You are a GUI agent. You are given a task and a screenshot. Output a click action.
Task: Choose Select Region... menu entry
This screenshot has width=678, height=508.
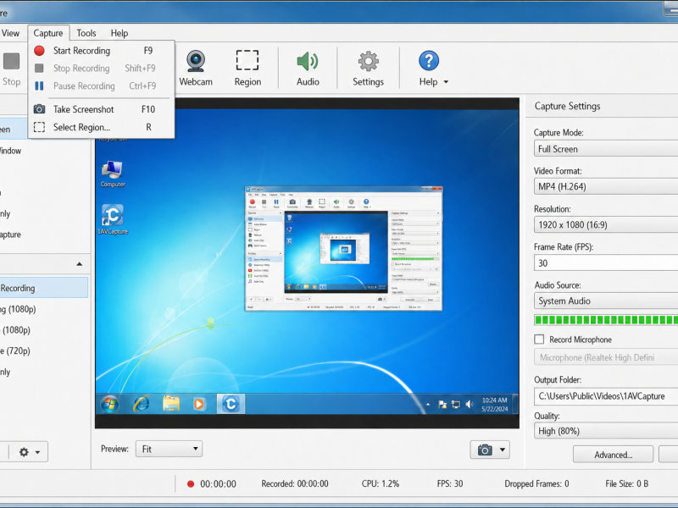101,127
